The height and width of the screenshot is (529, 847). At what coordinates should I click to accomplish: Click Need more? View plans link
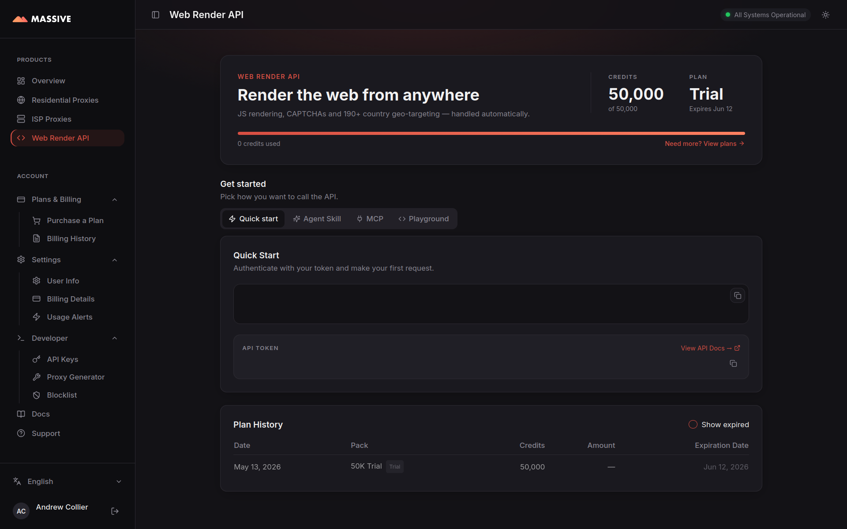tap(705, 144)
